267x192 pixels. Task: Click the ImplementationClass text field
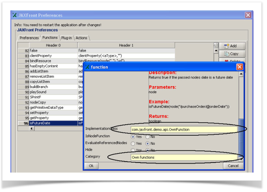click(x=184, y=129)
